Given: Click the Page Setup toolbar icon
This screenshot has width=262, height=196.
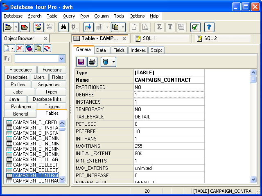Looking at the screenshot, I should tap(134, 27).
